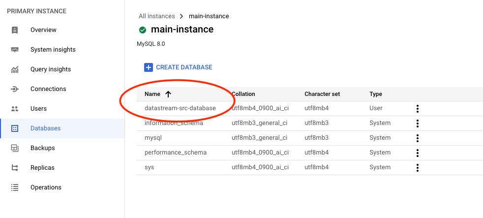
Task: Select the datastream-src-database name cell
Action: [x=180, y=108]
